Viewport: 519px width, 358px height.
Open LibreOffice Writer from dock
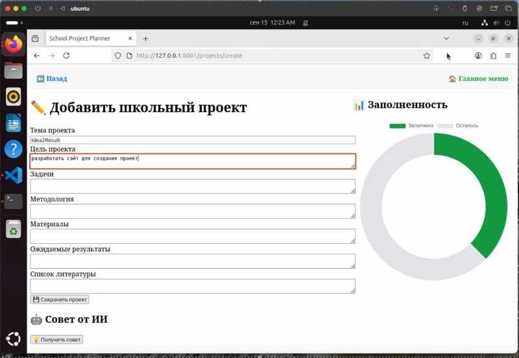point(14,123)
